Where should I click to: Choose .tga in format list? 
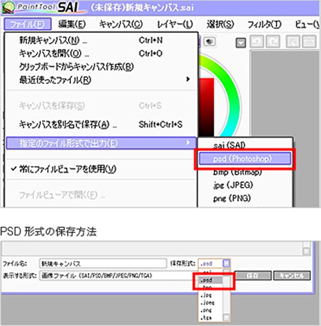211,318
